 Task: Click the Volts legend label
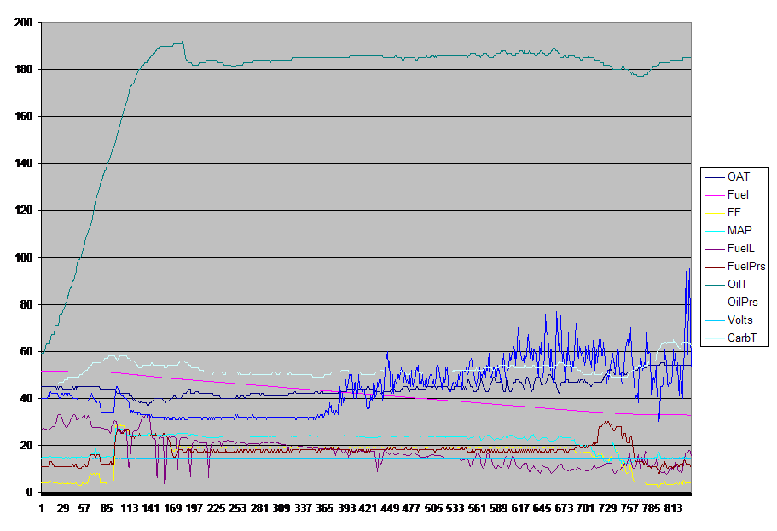740,320
